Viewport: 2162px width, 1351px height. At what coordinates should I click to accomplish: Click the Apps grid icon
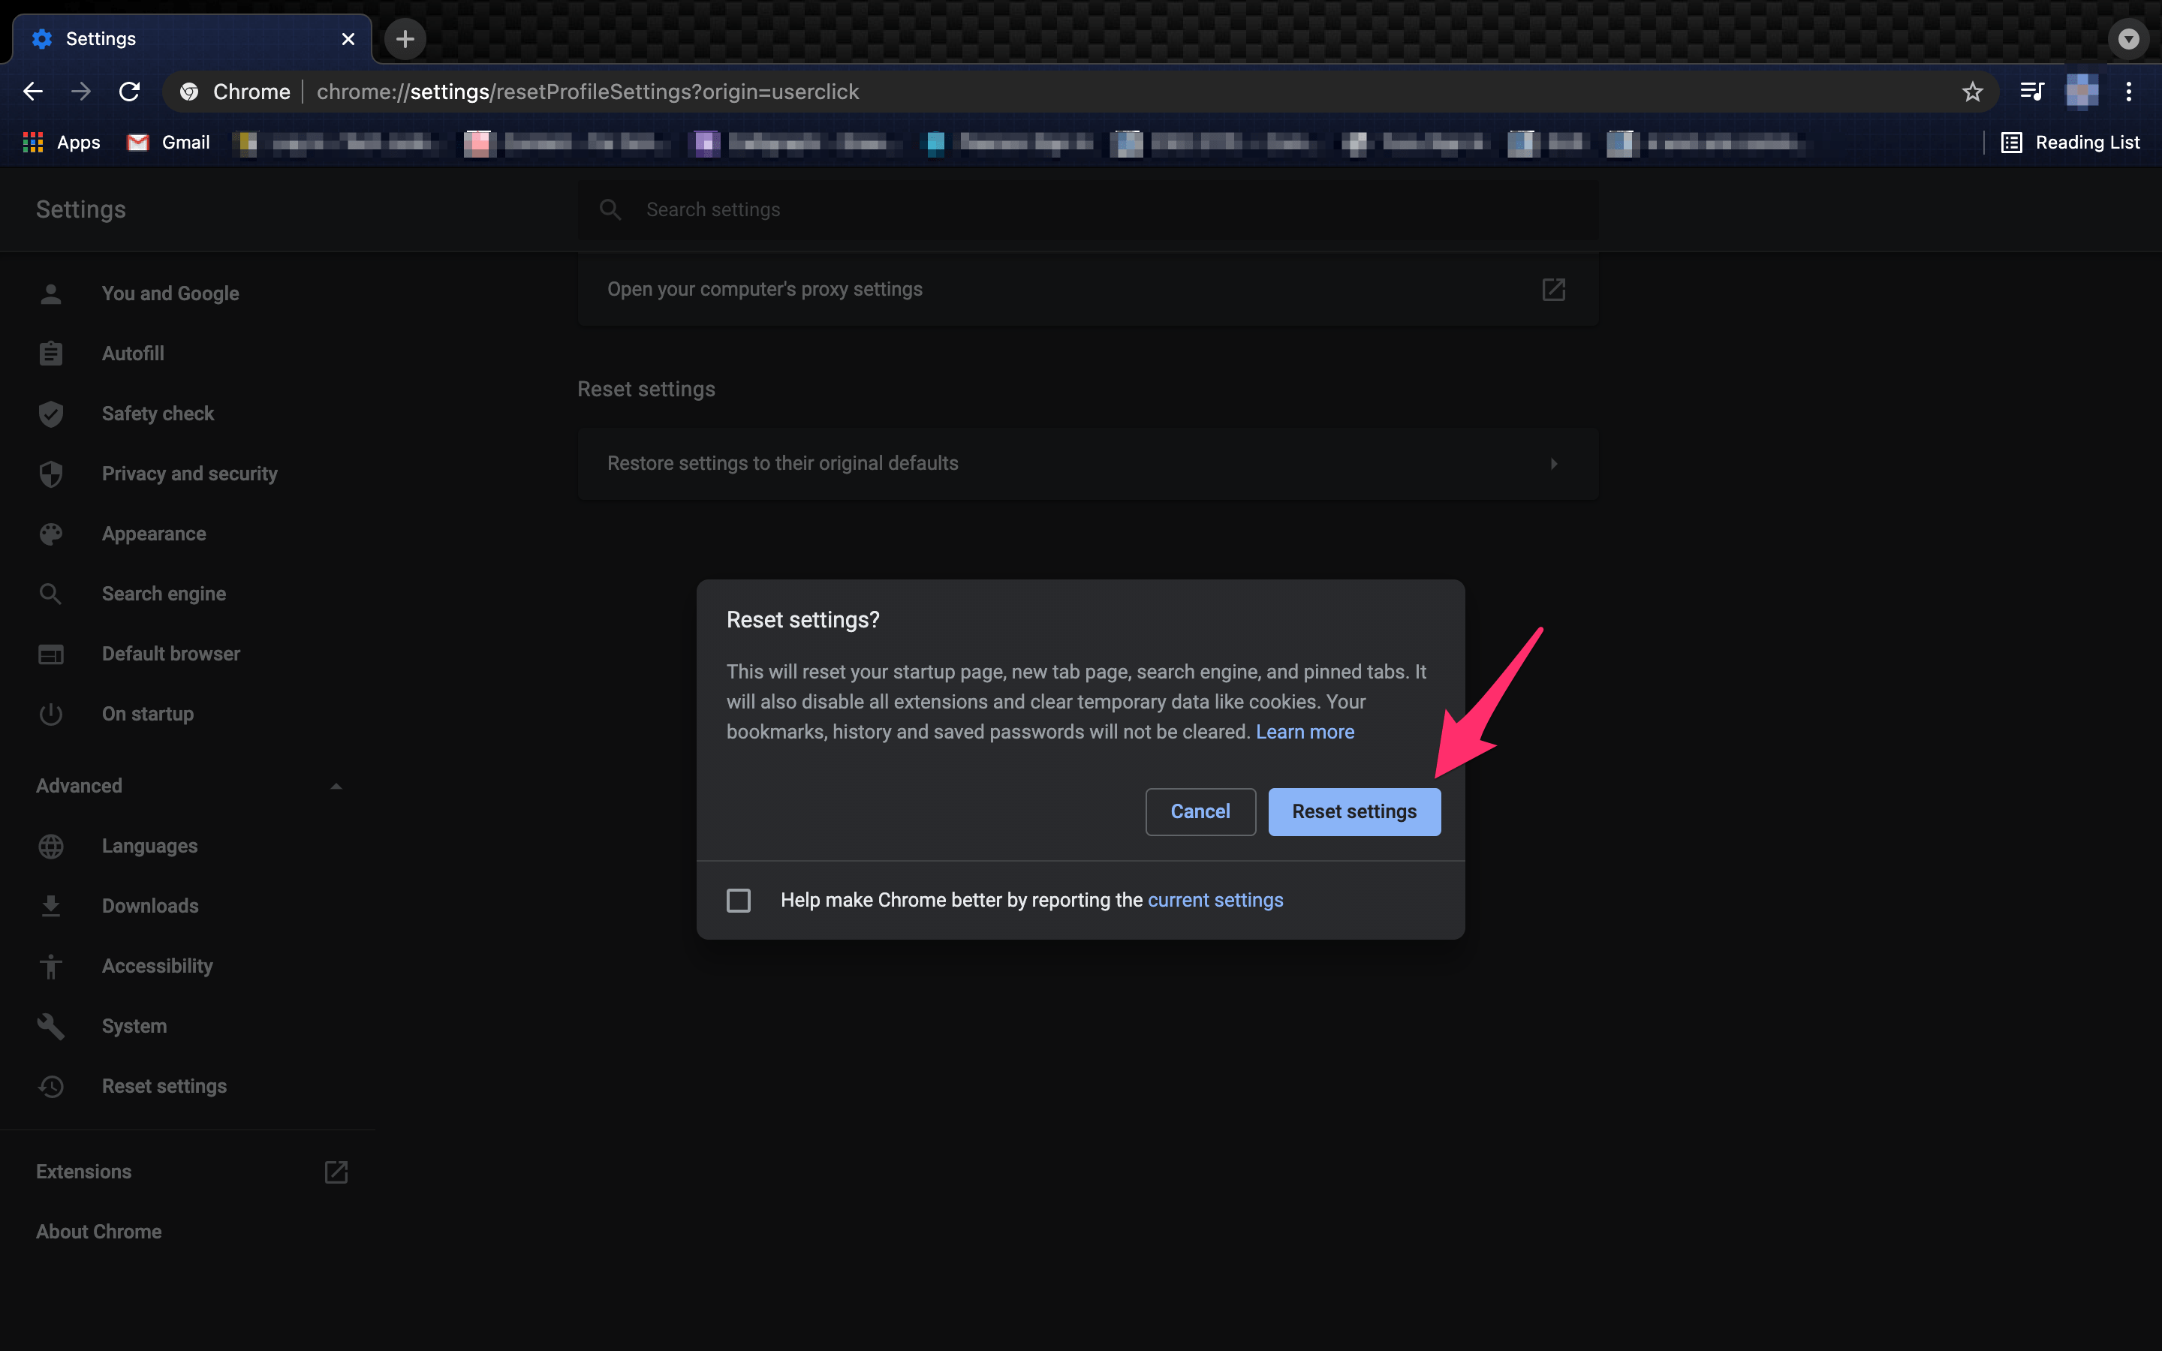tap(33, 142)
